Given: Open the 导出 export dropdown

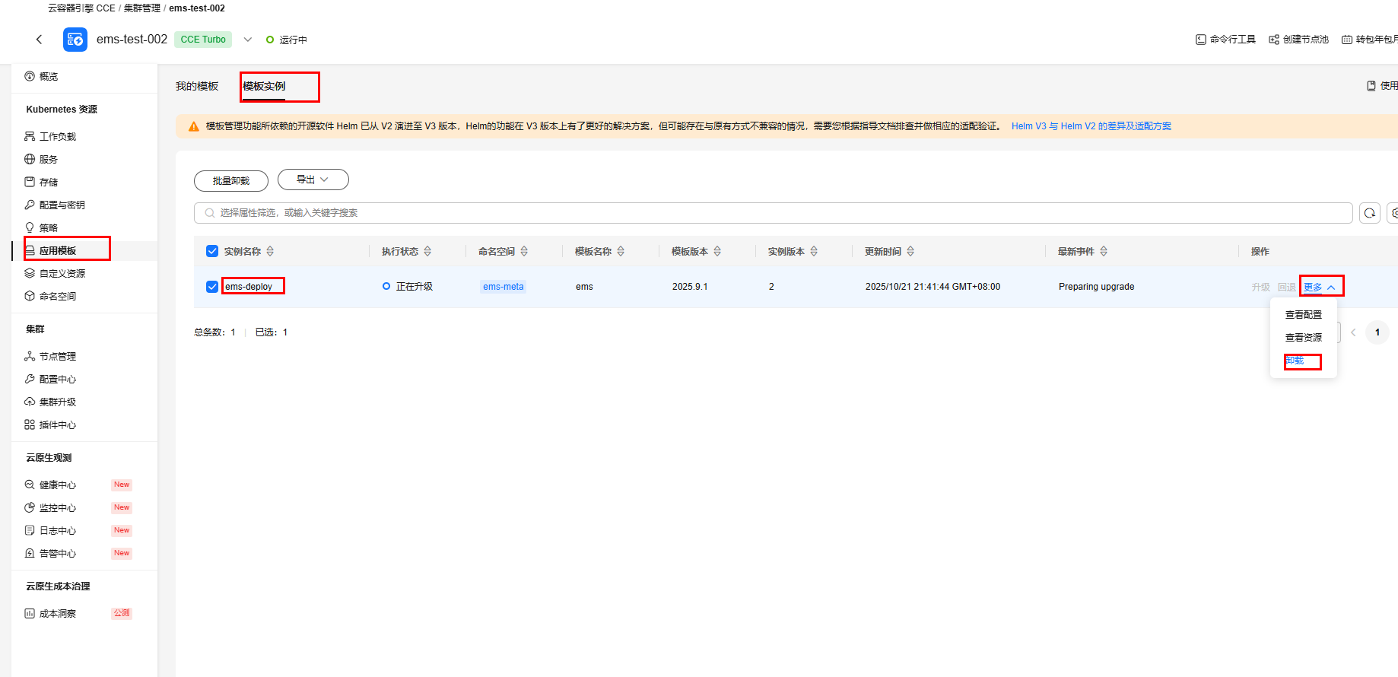Looking at the screenshot, I should (x=313, y=180).
